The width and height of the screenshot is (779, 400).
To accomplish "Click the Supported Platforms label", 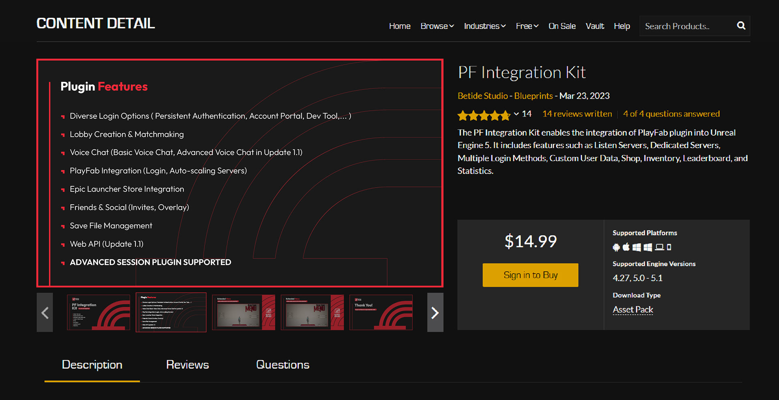I will point(645,233).
